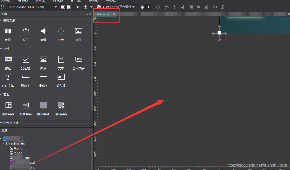Float the 对象 panel
Viewport: 290px width, 170px height.
(87, 14)
